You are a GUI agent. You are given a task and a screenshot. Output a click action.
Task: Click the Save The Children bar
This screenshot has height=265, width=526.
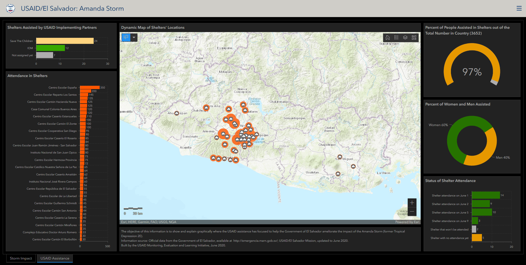[65, 41]
